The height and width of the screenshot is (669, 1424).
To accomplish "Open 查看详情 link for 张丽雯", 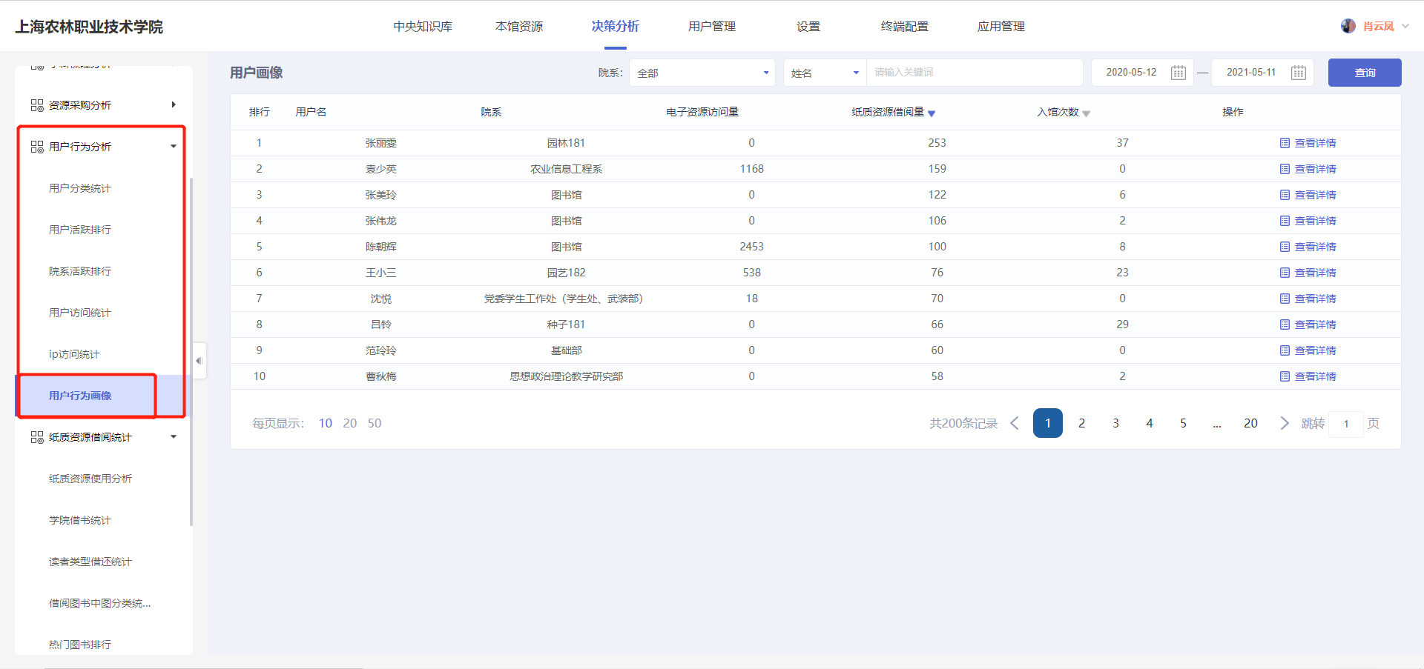I will (x=1315, y=143).
